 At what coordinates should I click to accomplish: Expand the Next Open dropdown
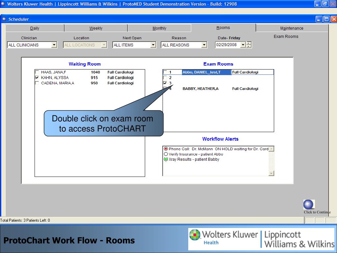coord(153,45)
